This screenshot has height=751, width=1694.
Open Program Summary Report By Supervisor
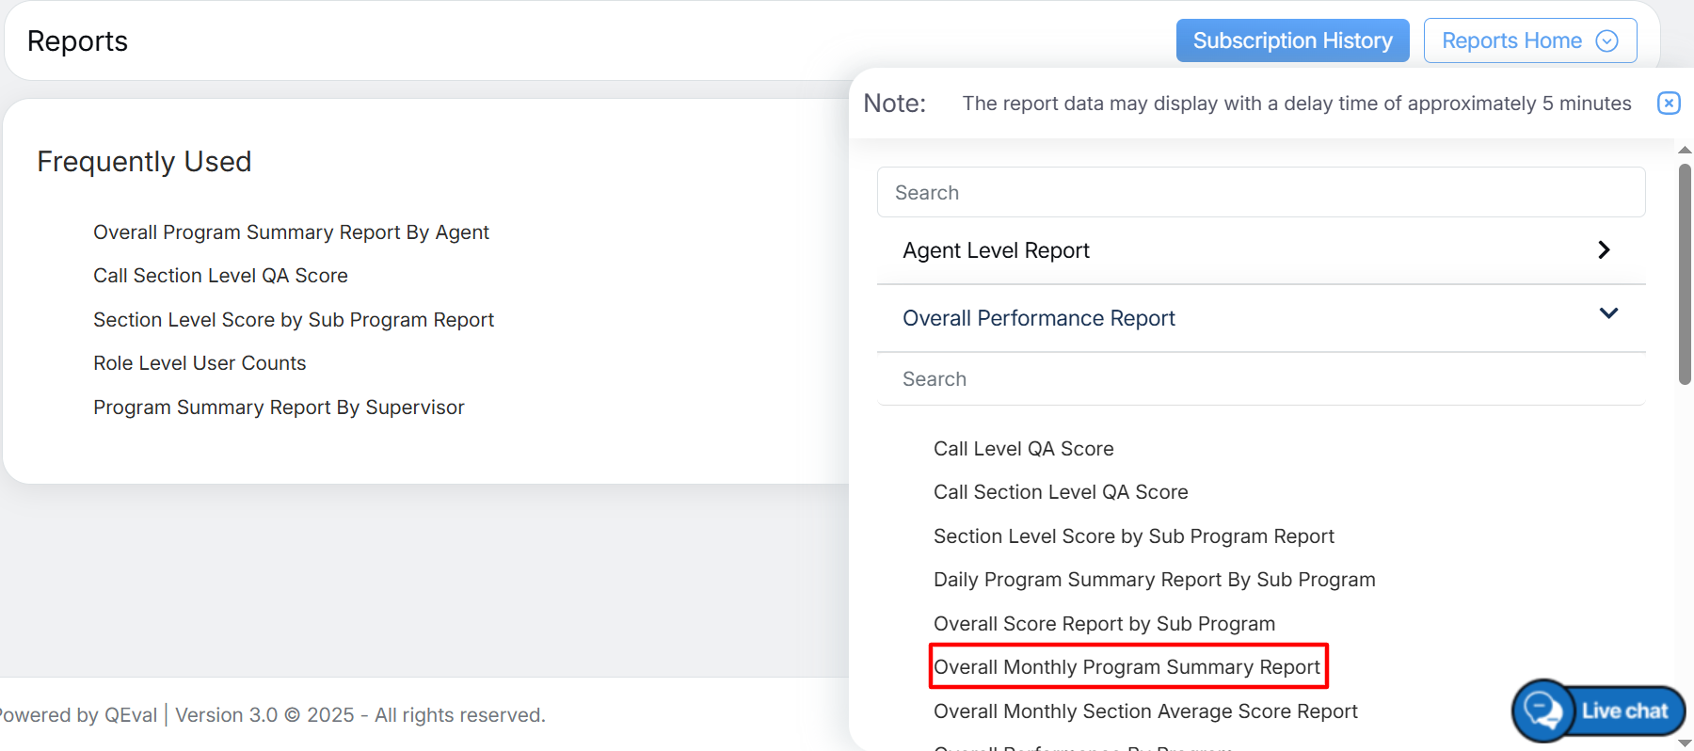point(279,407)
